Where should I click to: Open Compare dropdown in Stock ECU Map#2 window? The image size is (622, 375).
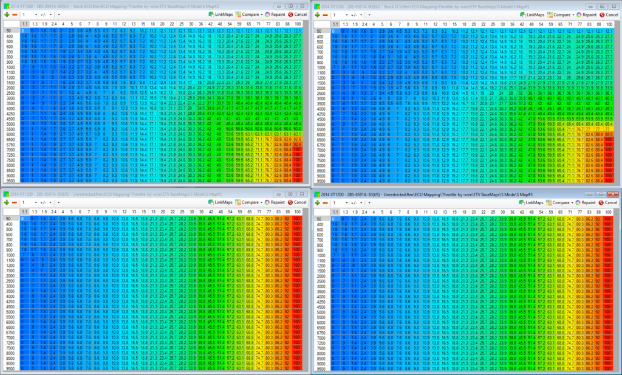[x=250, y=14]
